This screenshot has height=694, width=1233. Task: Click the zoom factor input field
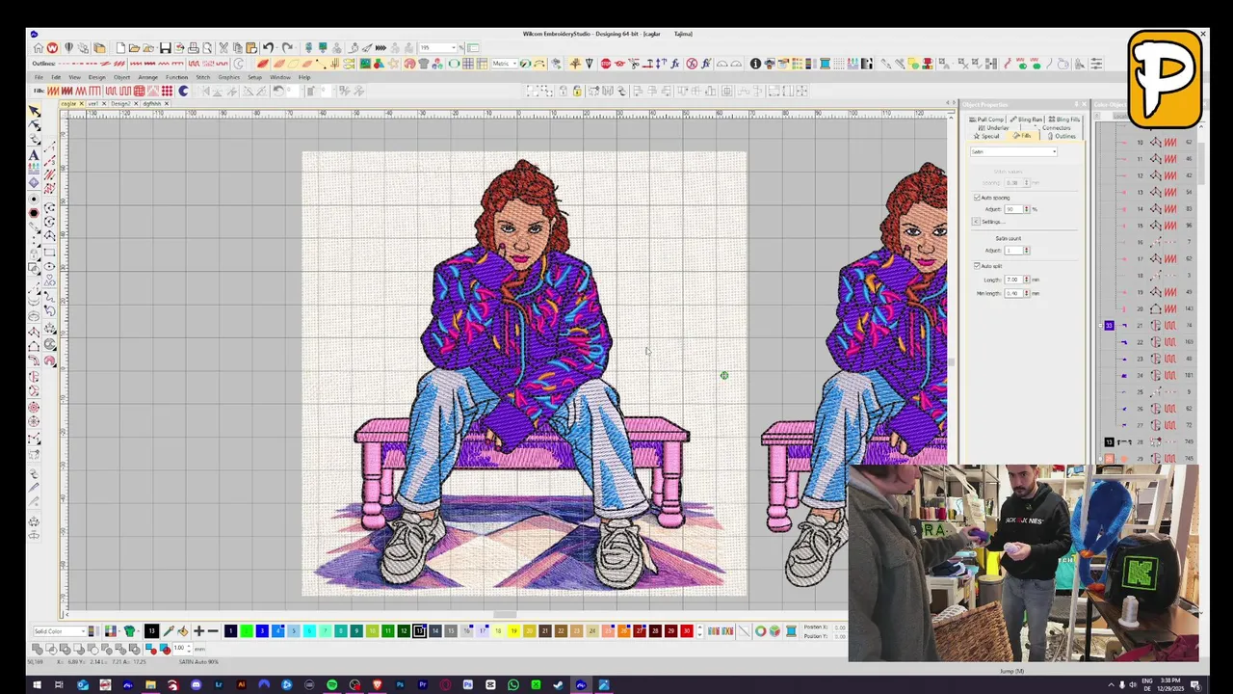434,47
